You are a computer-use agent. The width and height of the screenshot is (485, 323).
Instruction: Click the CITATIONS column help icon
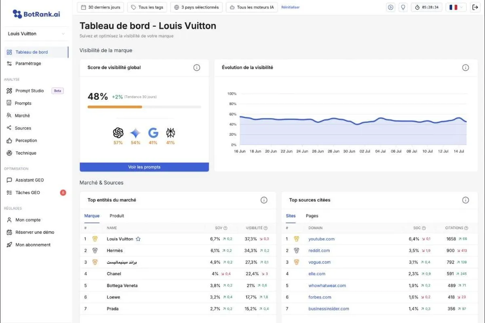click(x=466, y=228)
